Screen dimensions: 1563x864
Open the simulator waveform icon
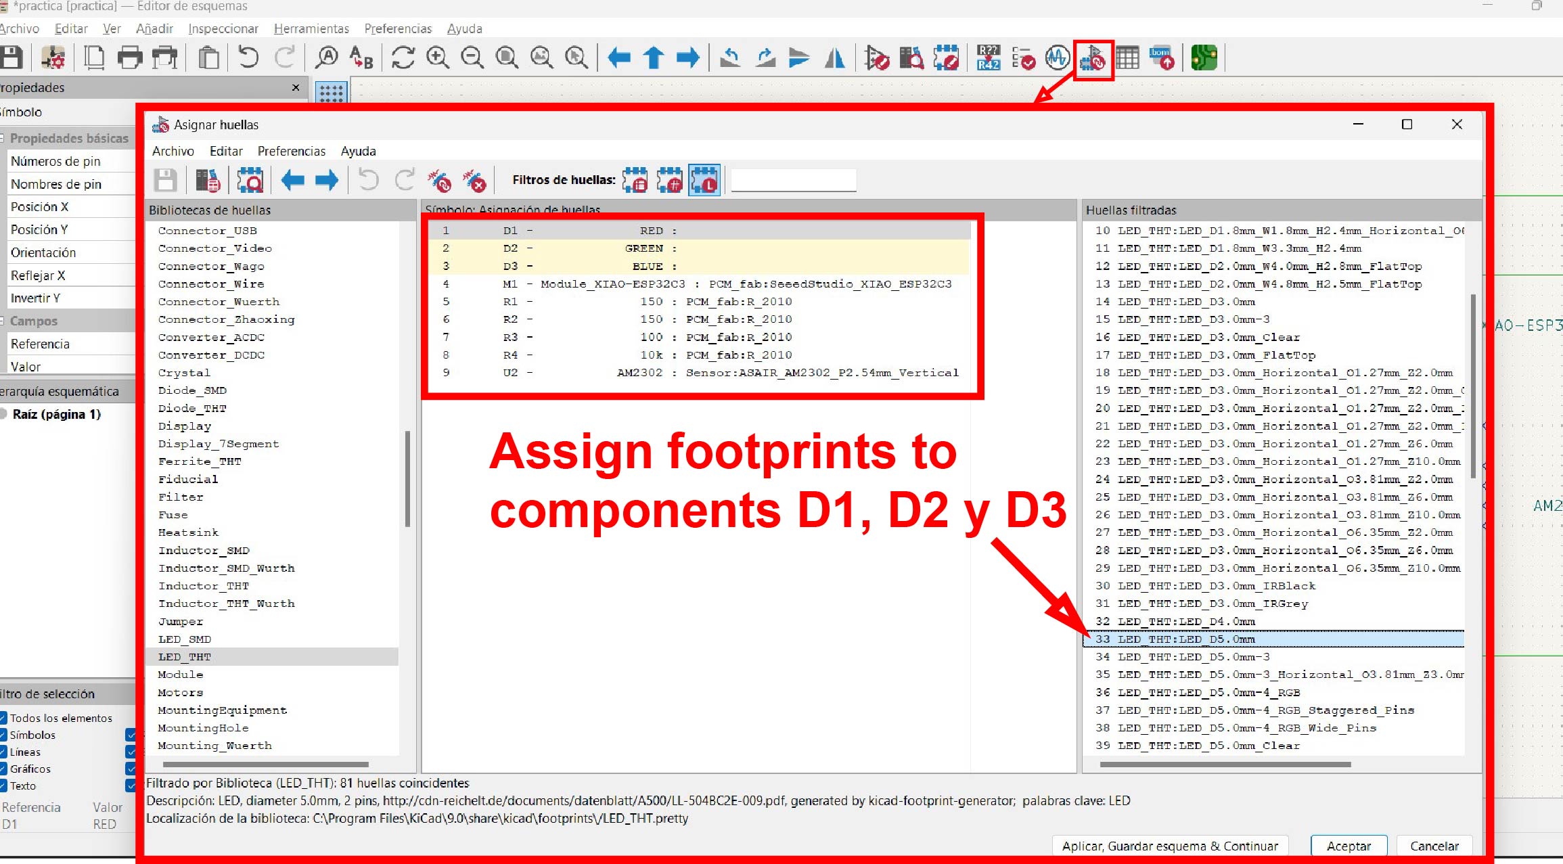(x=1058, y=59)
